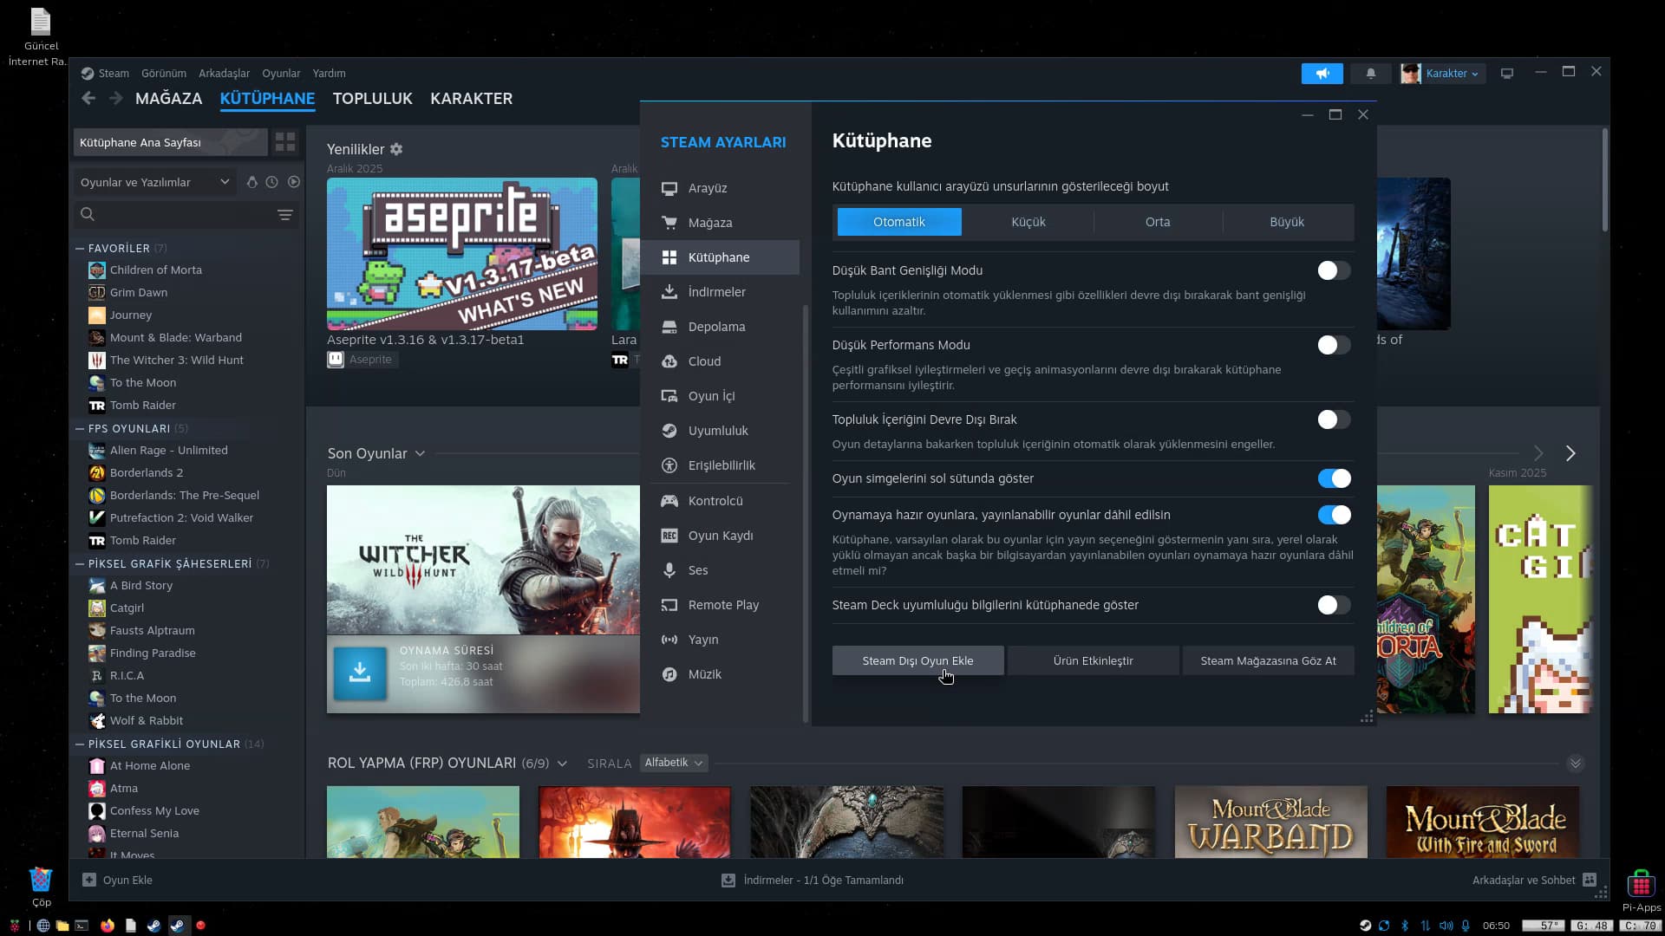Turn off game icons in left column
Image resolution: width=1665 pixels, height=936 pixels.
coord(1333,478)
